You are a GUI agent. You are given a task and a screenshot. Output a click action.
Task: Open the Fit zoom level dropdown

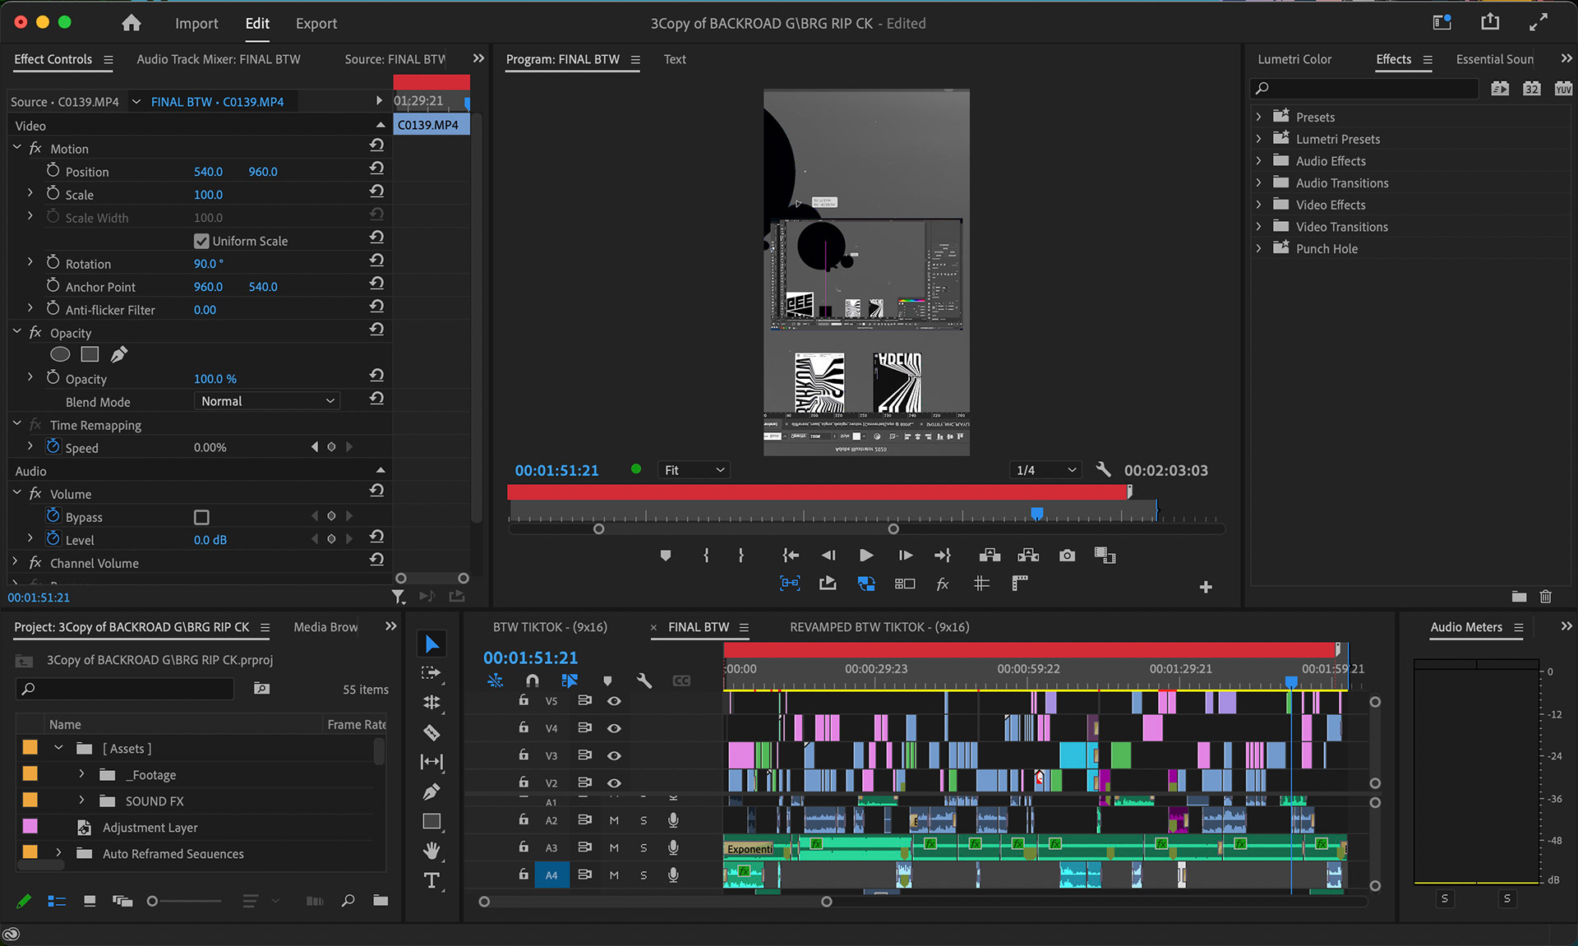(694, 470)
